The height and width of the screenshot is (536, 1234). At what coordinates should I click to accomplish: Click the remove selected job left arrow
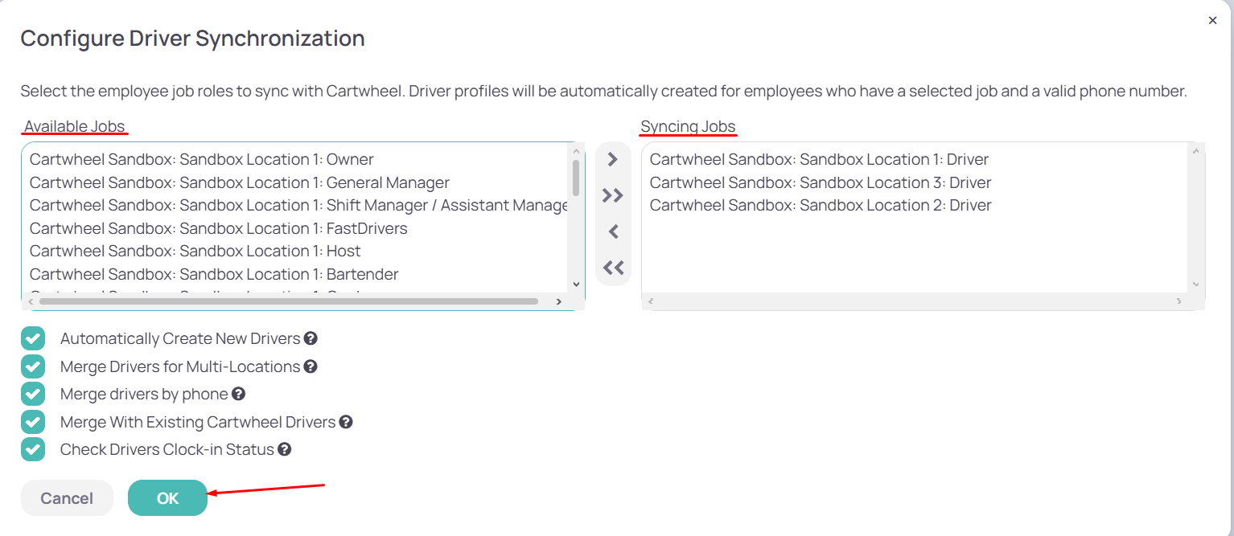(x=613, y=231)
